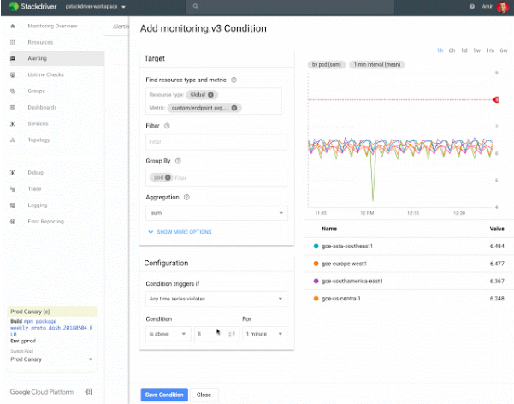Switch chart range to 1d
Image resolution: width=514 pixels, height=404 pixels.
[464, 50]
